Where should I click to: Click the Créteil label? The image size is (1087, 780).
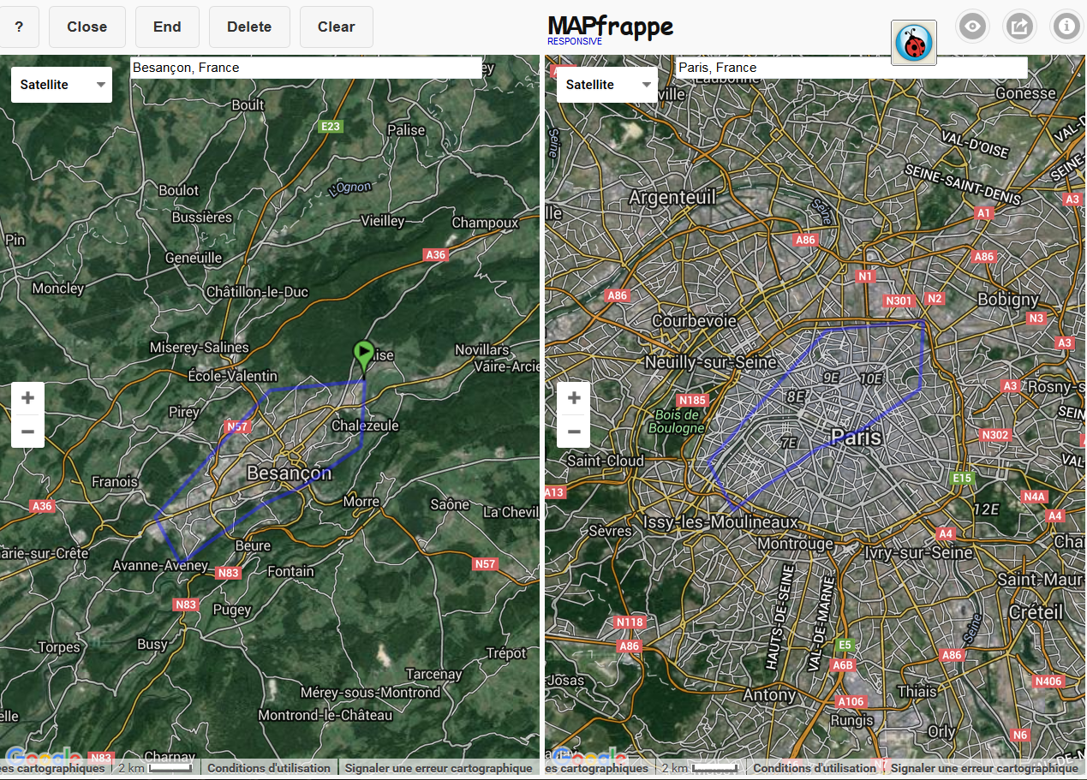point(1036,612)
